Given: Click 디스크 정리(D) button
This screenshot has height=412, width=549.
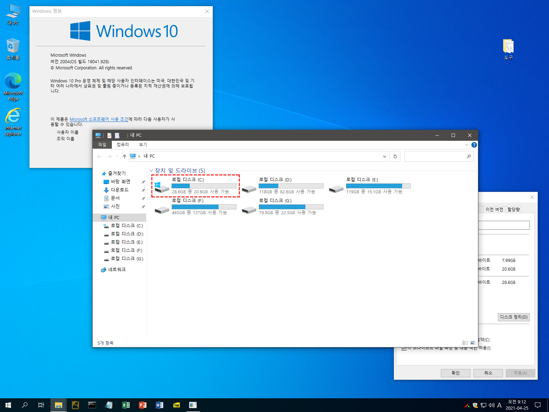Looking at the screenshot, I should (x=514, y=317).
